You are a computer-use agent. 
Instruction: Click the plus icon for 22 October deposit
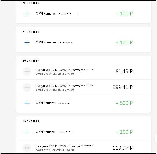pos(27,14)
